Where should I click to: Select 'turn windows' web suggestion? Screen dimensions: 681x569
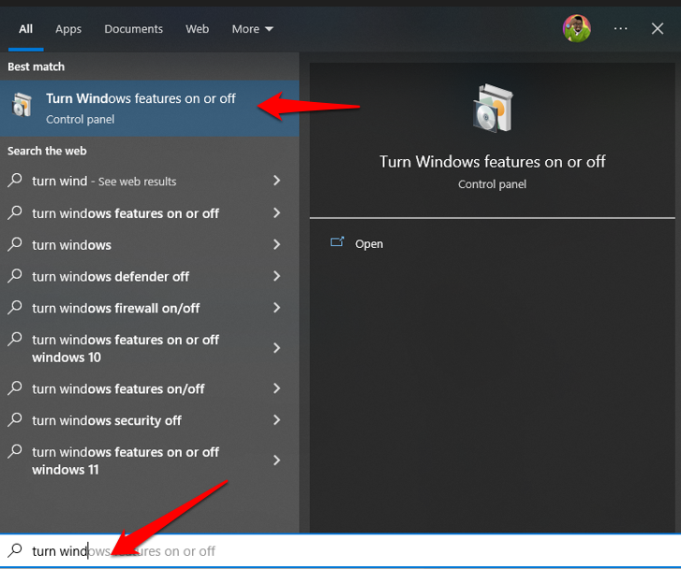point(149,245)
